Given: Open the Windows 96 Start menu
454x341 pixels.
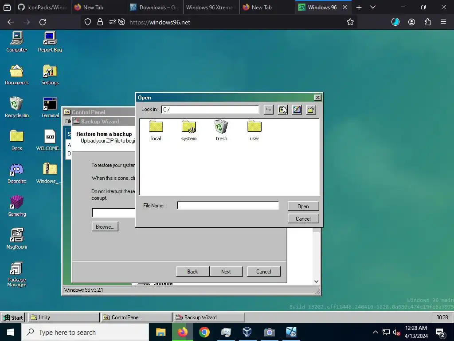Looking at the screenshot, I should (x=13, y=317).
